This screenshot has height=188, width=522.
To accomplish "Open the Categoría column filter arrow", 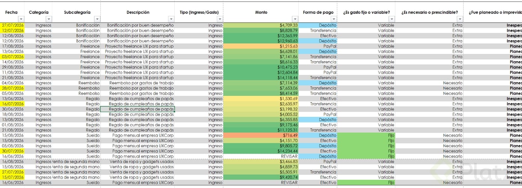I will coord(49,19).
